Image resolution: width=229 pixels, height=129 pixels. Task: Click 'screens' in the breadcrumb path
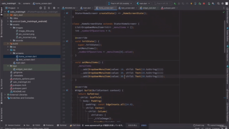(x=26, y=4)
